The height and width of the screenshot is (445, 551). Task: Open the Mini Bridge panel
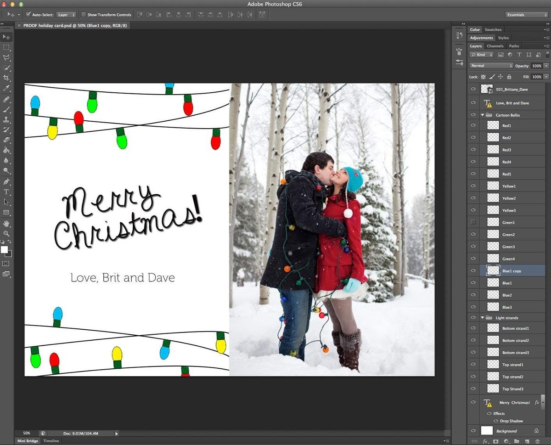[28, 441]
